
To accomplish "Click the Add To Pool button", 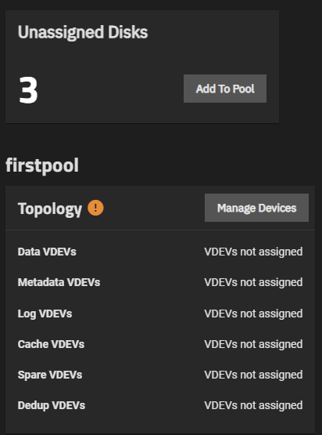I will [x=225, y=89].
